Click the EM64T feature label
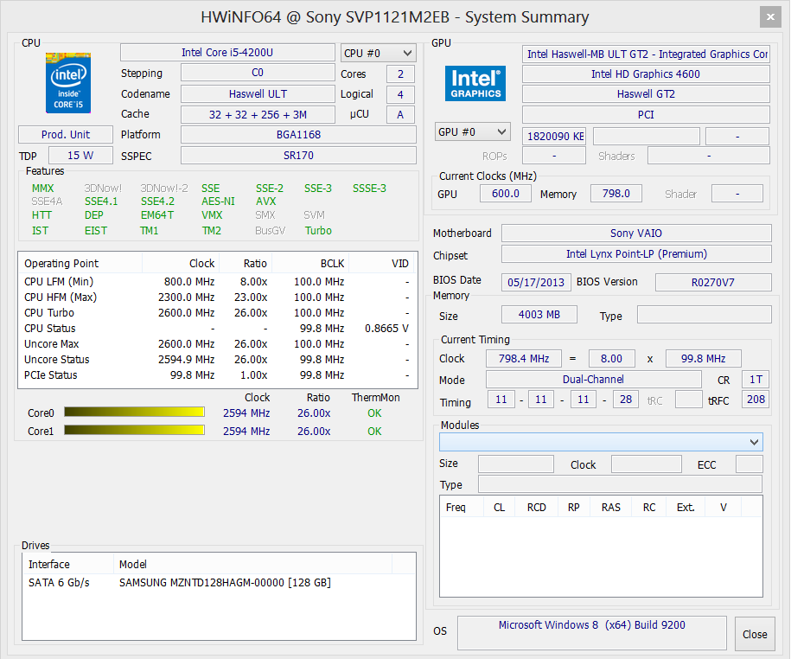The height and width of the screenshot is (659, 791). [x=157, y=215]
